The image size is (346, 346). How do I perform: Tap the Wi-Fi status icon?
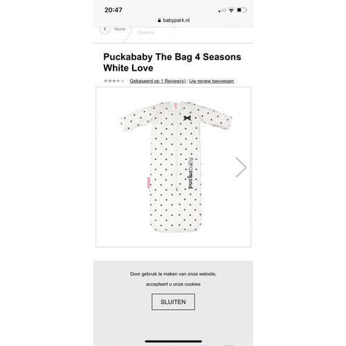231,10
